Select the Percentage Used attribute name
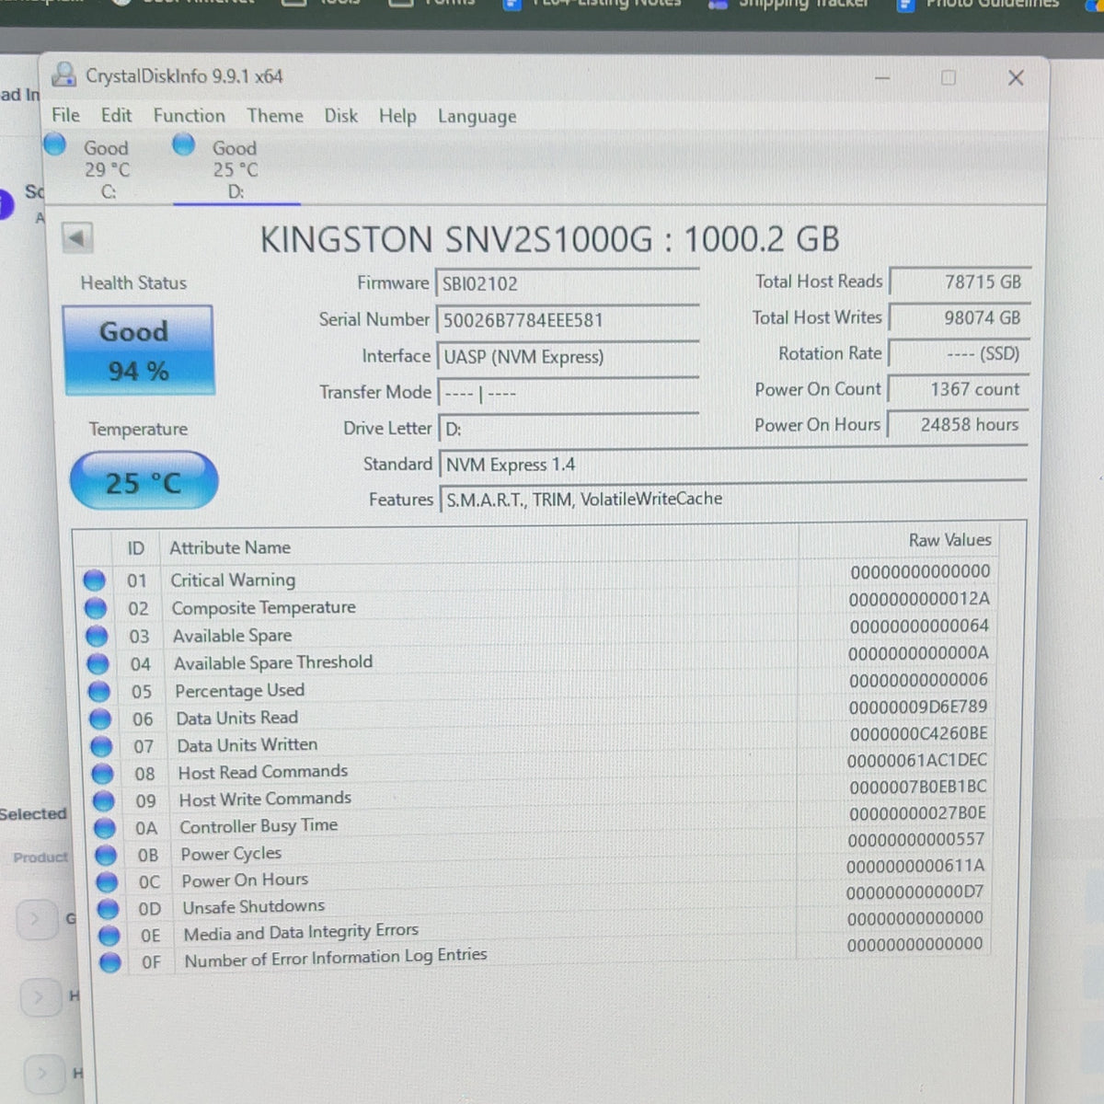Screen dimensions: 1104x1104 pos(239,690)
